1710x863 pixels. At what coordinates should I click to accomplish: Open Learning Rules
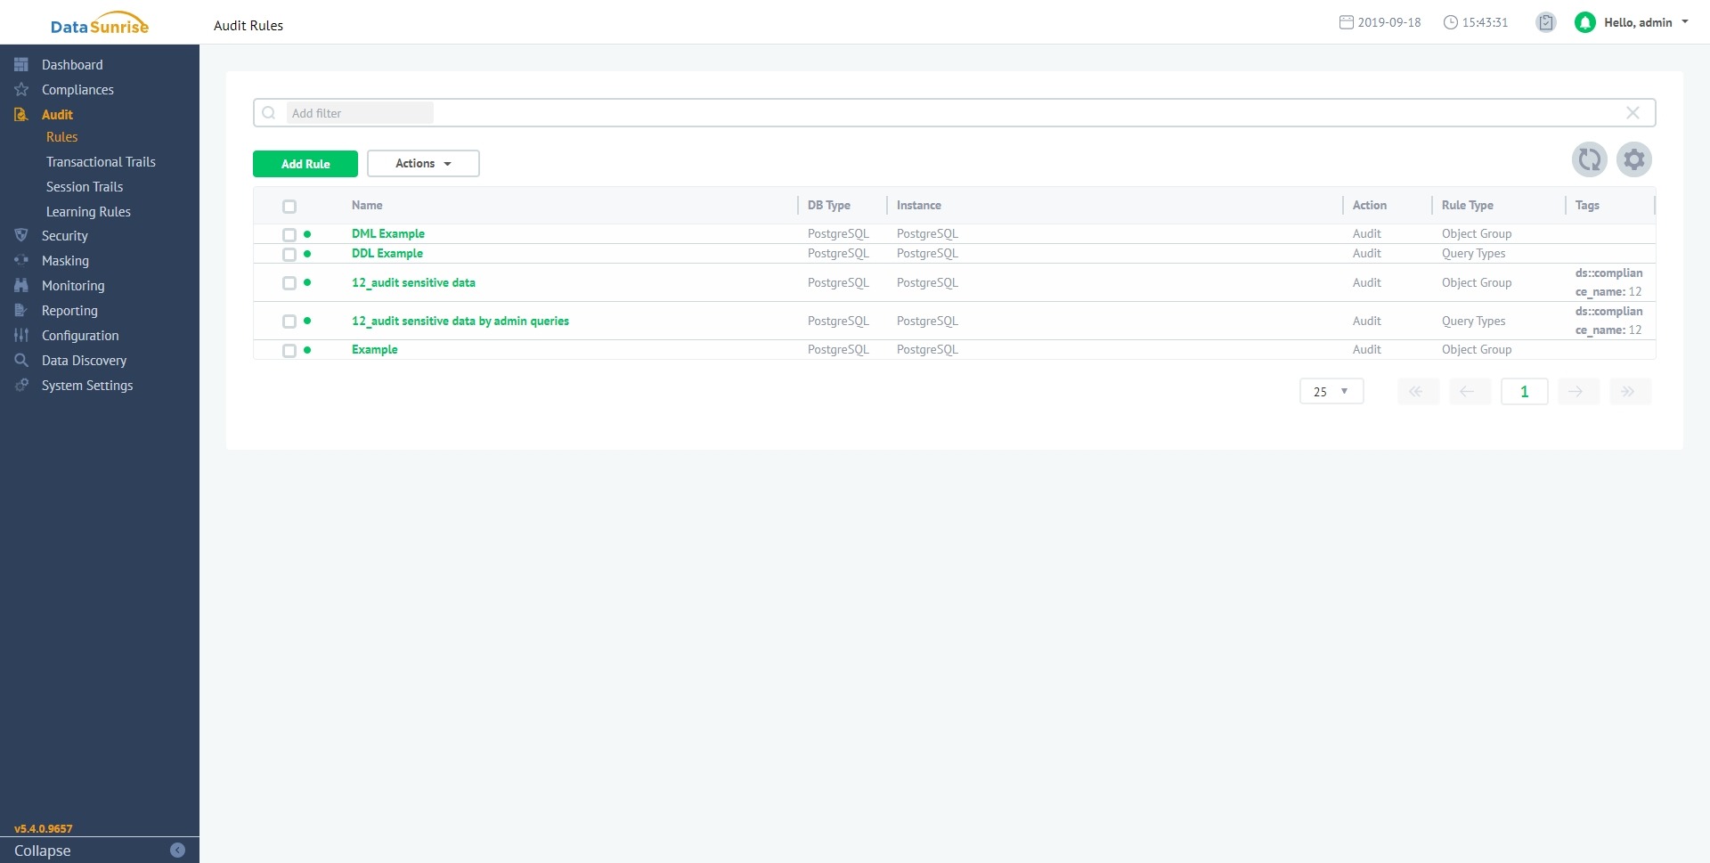pyautogui.click(x=88, y=211)
